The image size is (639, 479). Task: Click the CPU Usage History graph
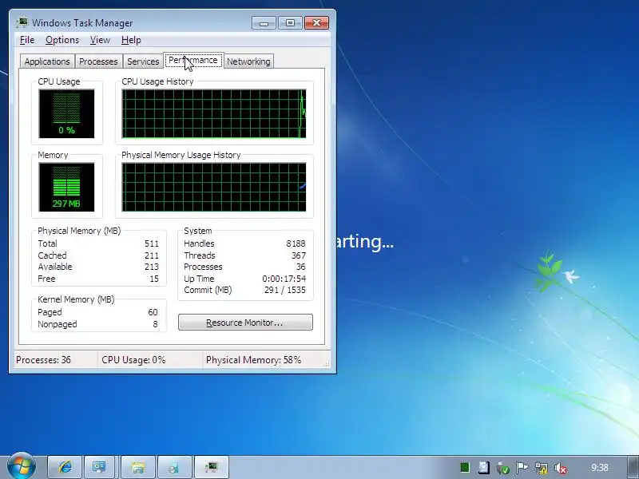[x=214, y=113]
